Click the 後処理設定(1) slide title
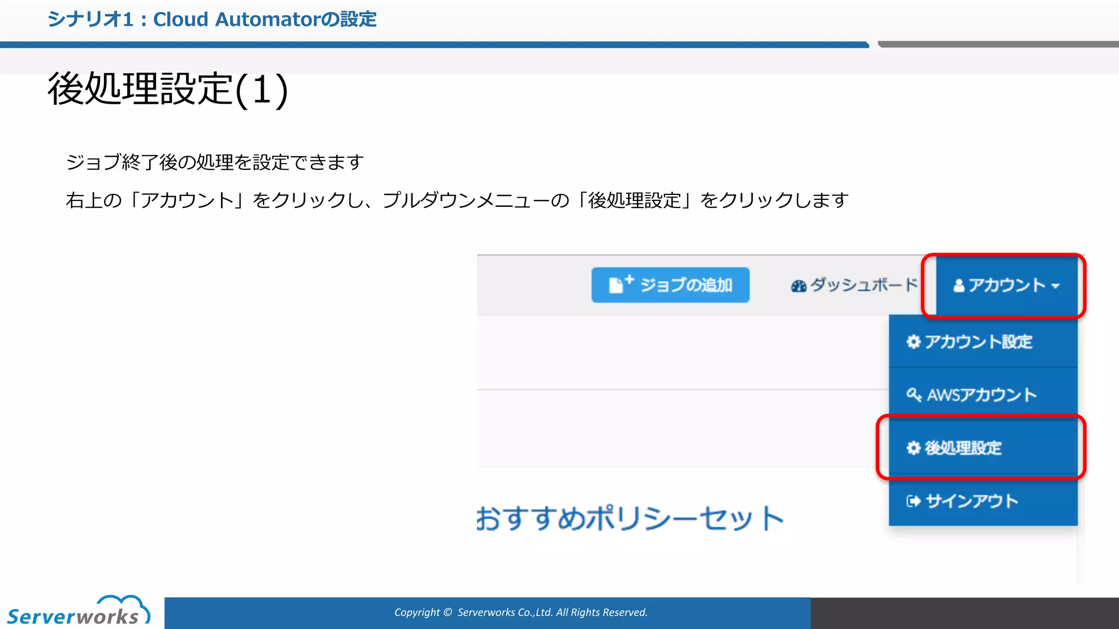 tap(168, 89)
